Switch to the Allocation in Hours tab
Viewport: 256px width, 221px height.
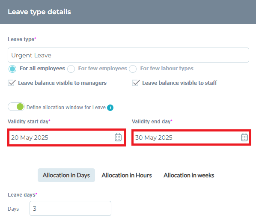[127, 175]
